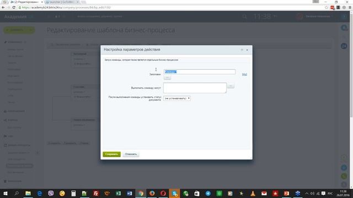Focus the Заголовок title input field

click(x=200, y=72)
